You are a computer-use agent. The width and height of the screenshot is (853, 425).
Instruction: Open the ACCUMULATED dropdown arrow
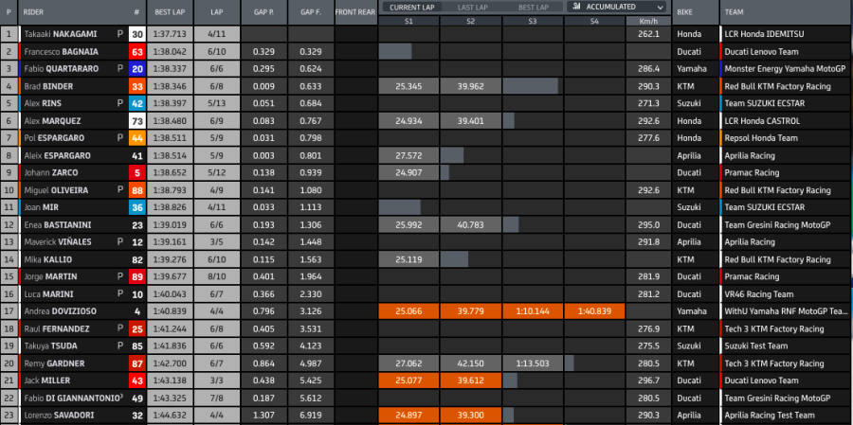[x=659, y=7]
